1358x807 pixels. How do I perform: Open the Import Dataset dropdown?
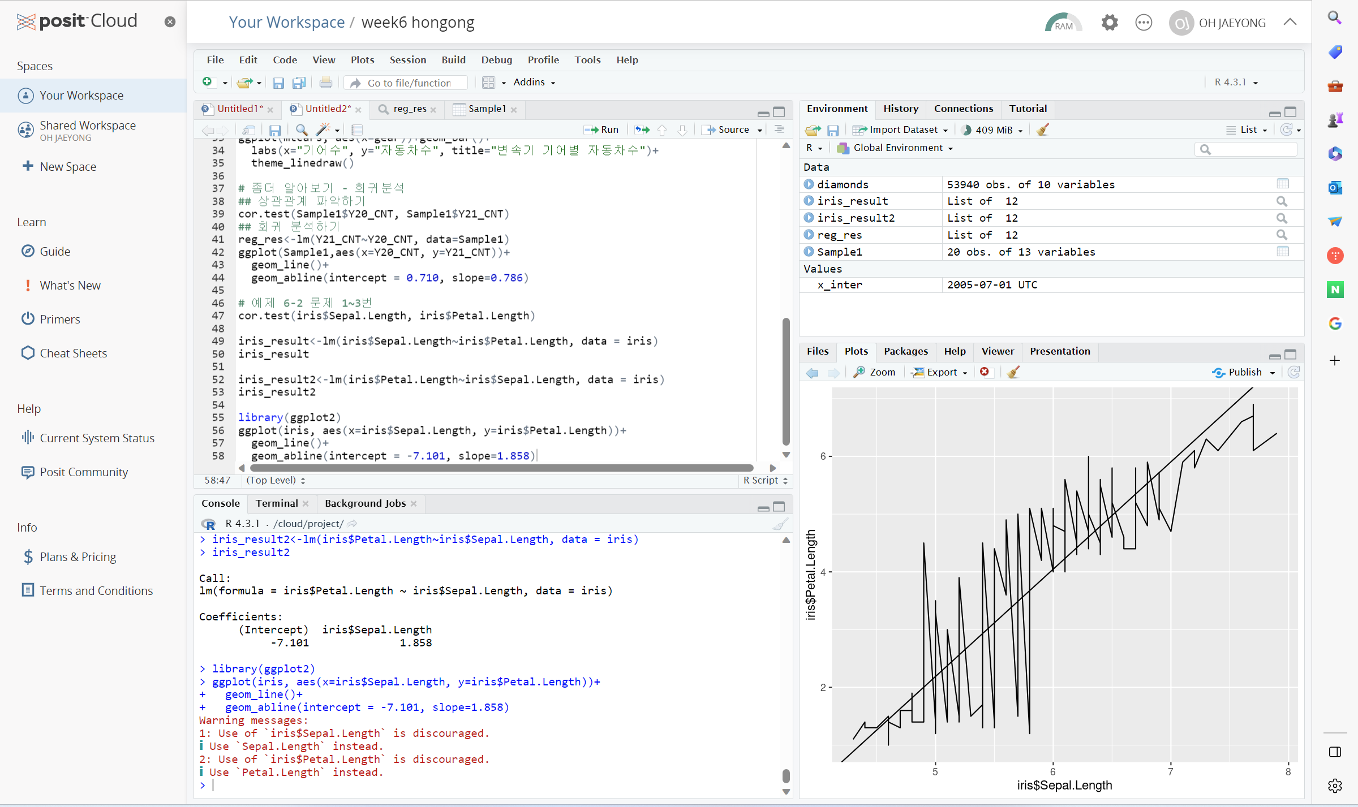coord(903,130)
